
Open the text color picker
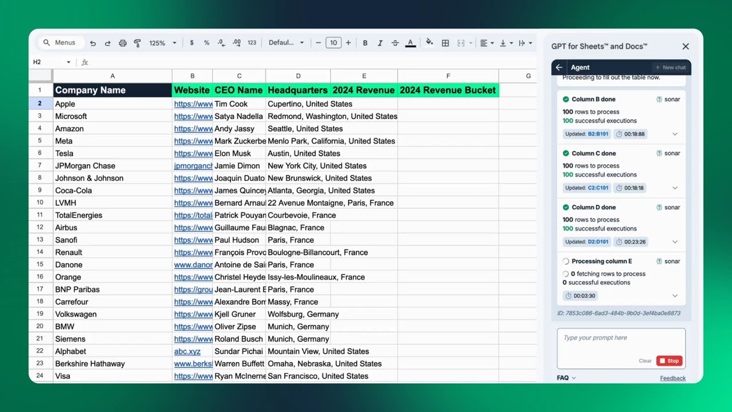(x=410, y=43)
